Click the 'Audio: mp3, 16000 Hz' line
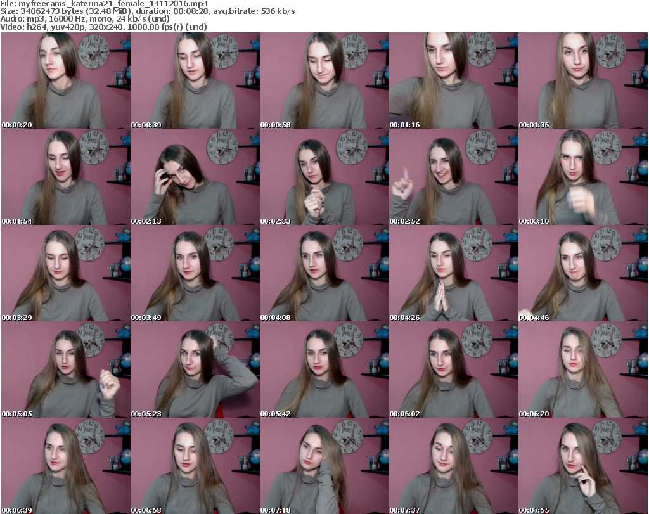This screenshot has height=514, width=649. [85, 19]
